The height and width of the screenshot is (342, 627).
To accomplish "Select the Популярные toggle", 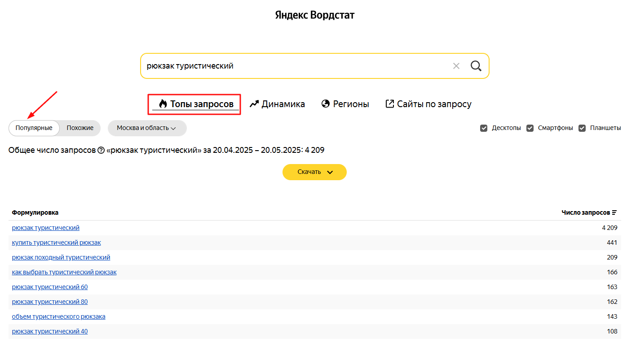I will point(34,128).
